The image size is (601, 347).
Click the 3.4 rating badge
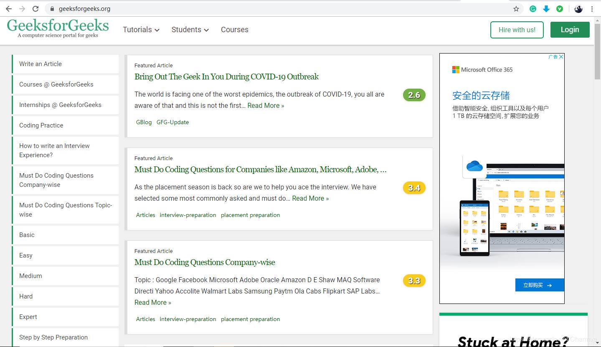[414, 188]
